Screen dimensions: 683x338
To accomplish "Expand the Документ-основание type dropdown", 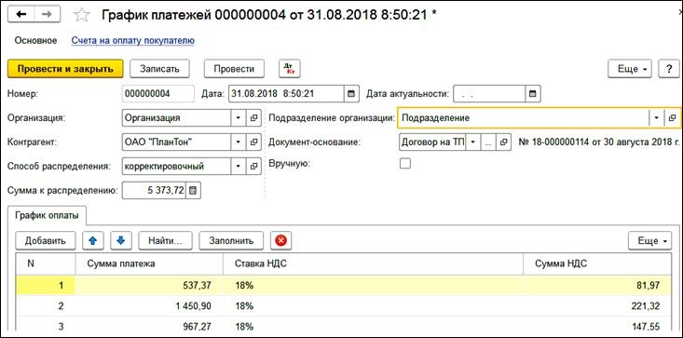I will (473, 142).
